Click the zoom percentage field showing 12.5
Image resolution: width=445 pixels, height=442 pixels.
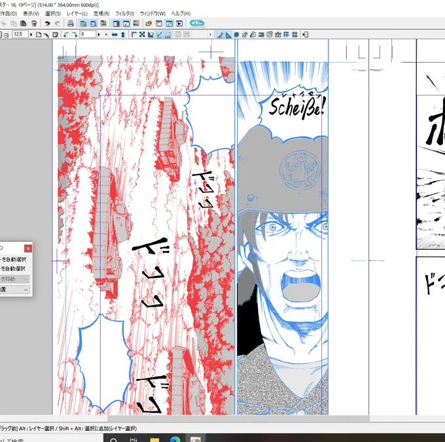click(x=20, y=35)
